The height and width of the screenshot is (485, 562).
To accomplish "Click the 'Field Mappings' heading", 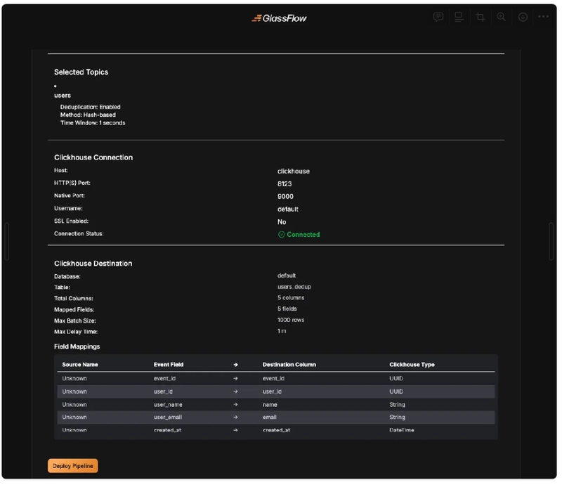I will (x=77, y=347).
